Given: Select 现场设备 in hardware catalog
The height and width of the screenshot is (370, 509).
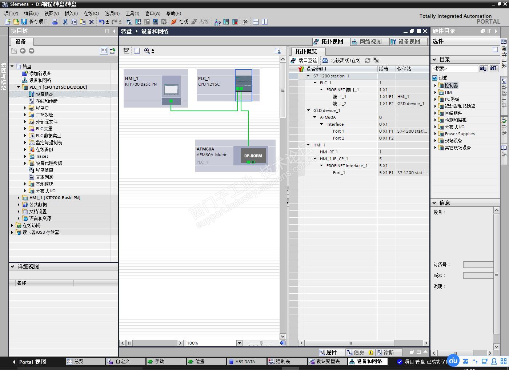Looking at the screenshot, I should click(453, 141).
